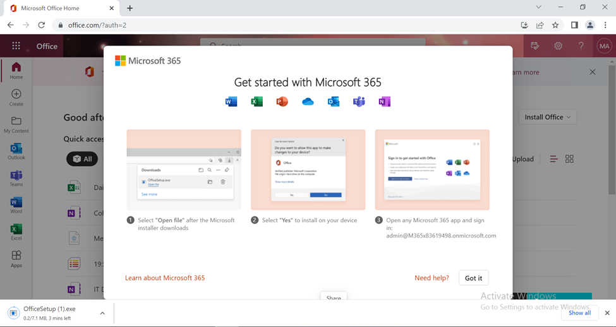Click the Excel icon in the dialog
The width and height of the screenshot is (616, 327).
coord(257,102)
